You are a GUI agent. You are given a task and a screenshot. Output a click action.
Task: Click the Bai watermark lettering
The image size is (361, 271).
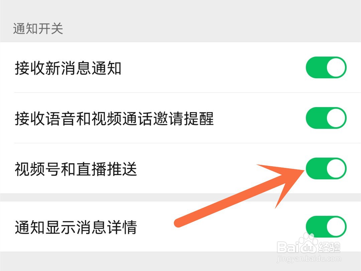click(x=288, y=247)
